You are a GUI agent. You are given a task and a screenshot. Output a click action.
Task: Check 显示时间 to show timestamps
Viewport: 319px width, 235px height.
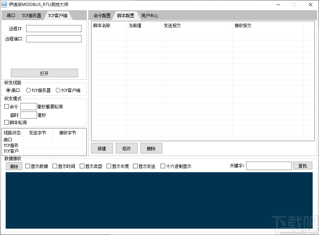point(54,166)
